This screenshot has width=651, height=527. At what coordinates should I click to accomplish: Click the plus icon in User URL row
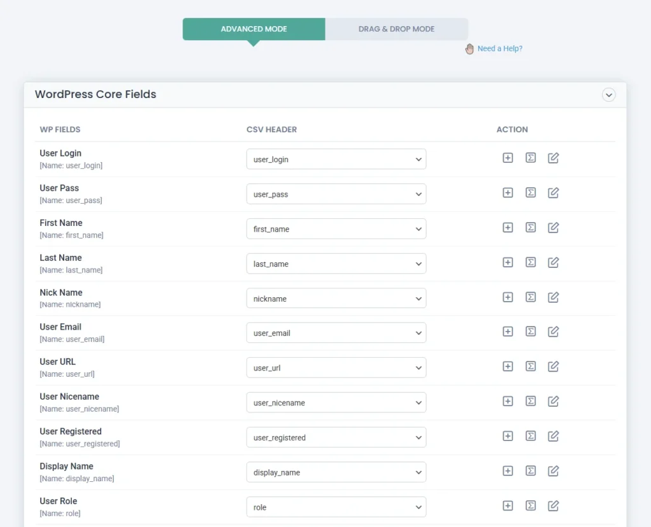pos(507,367)
